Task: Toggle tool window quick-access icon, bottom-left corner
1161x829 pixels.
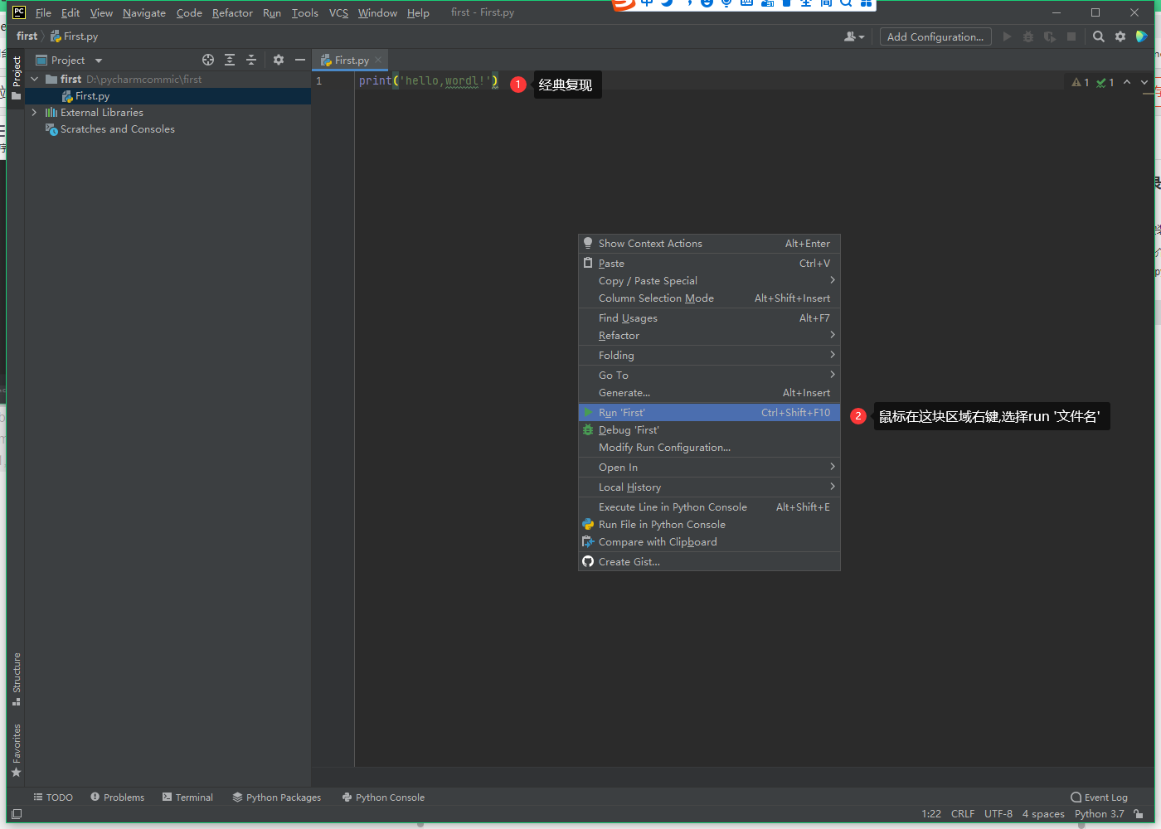Action: point(17,814)
